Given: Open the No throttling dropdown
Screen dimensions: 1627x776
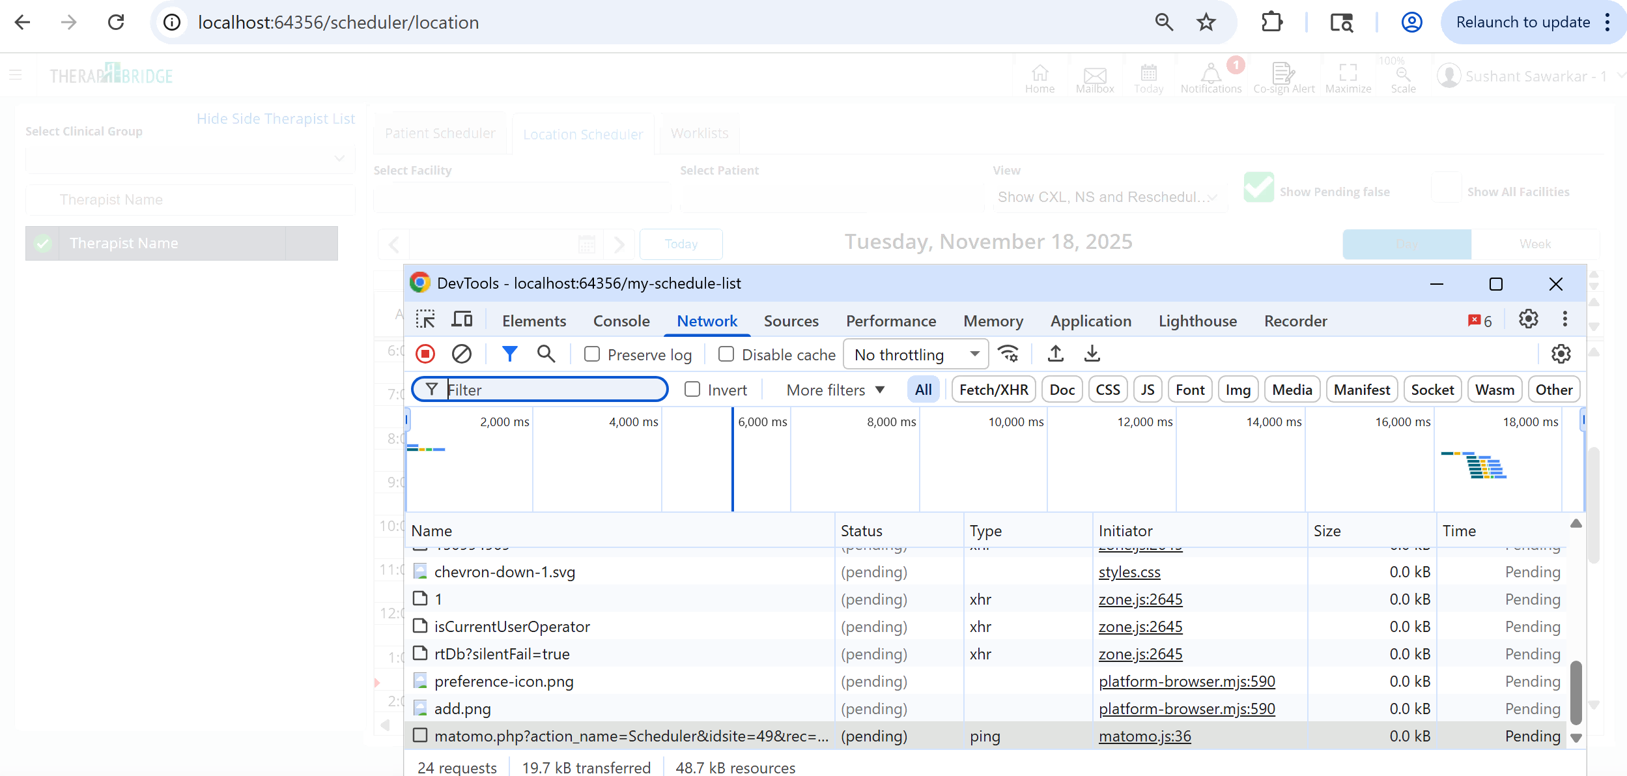Looking at the screenshot, I should (915, 354).
